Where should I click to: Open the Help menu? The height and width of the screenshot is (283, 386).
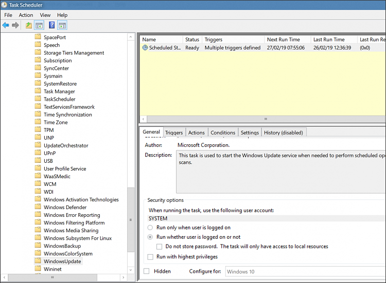tap(62, 15)
